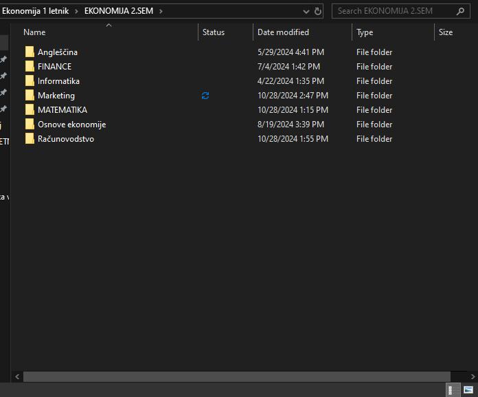Viewport: 478px width, 397px height.
Task: Sort by Date modified column header
Action: coord(283,32)
